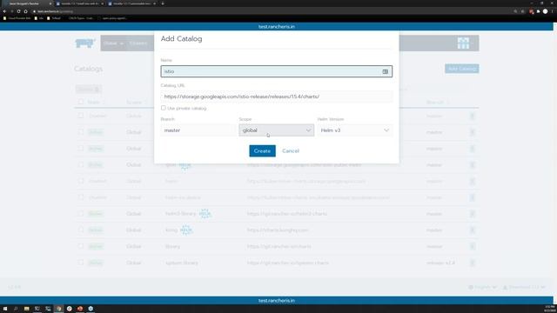
Task: Click the browser zoom magnifier icon
Action: coord(515,11)
